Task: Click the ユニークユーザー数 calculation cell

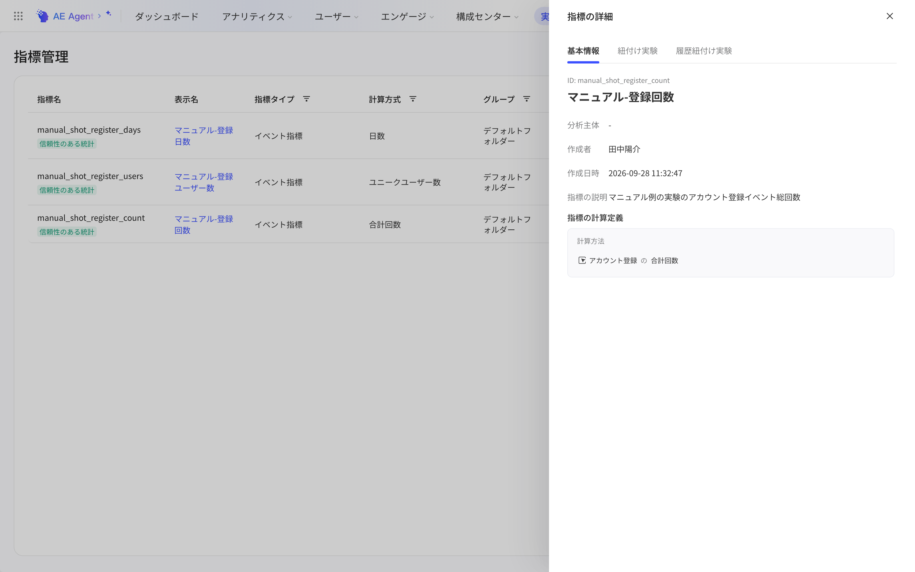Action: coord(405,182)
